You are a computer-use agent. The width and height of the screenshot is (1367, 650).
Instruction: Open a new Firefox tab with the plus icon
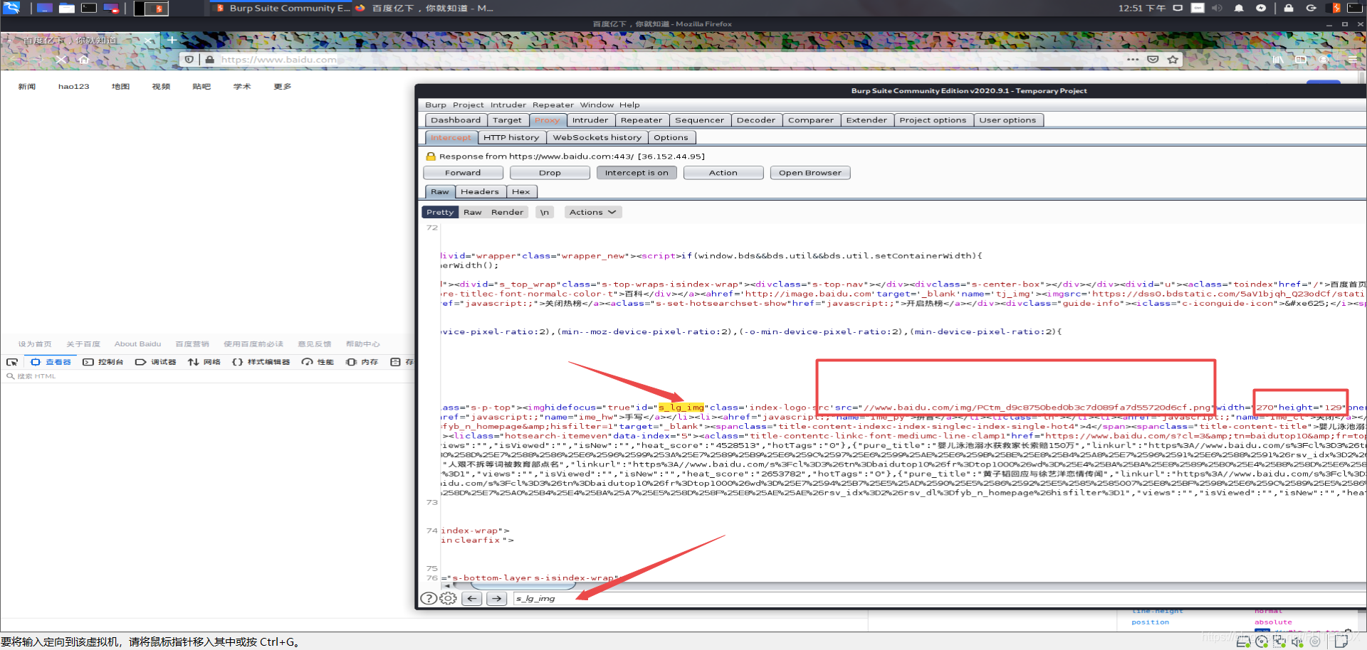tap(172, 40)
